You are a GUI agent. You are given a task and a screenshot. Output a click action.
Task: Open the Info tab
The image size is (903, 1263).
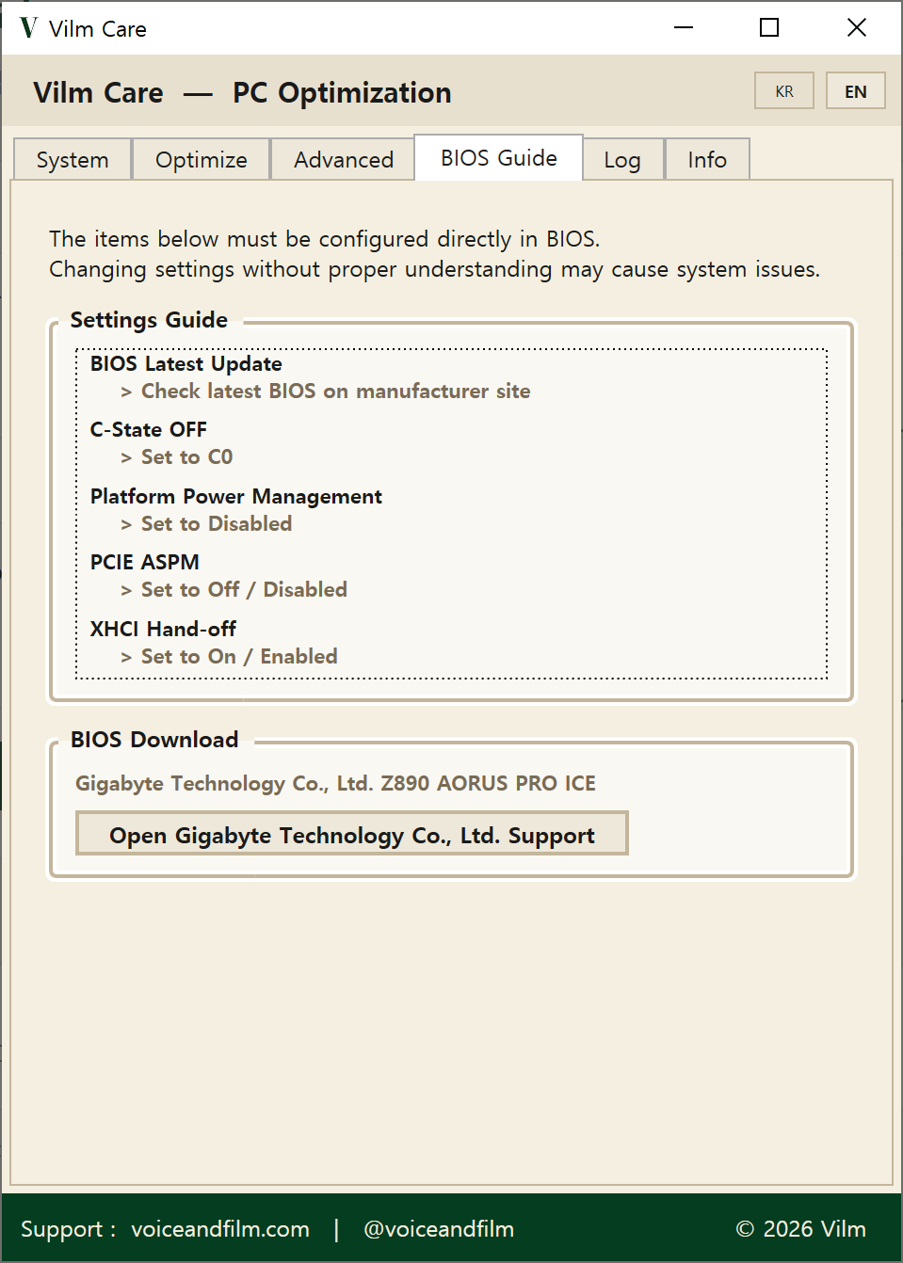coord(707,159)
